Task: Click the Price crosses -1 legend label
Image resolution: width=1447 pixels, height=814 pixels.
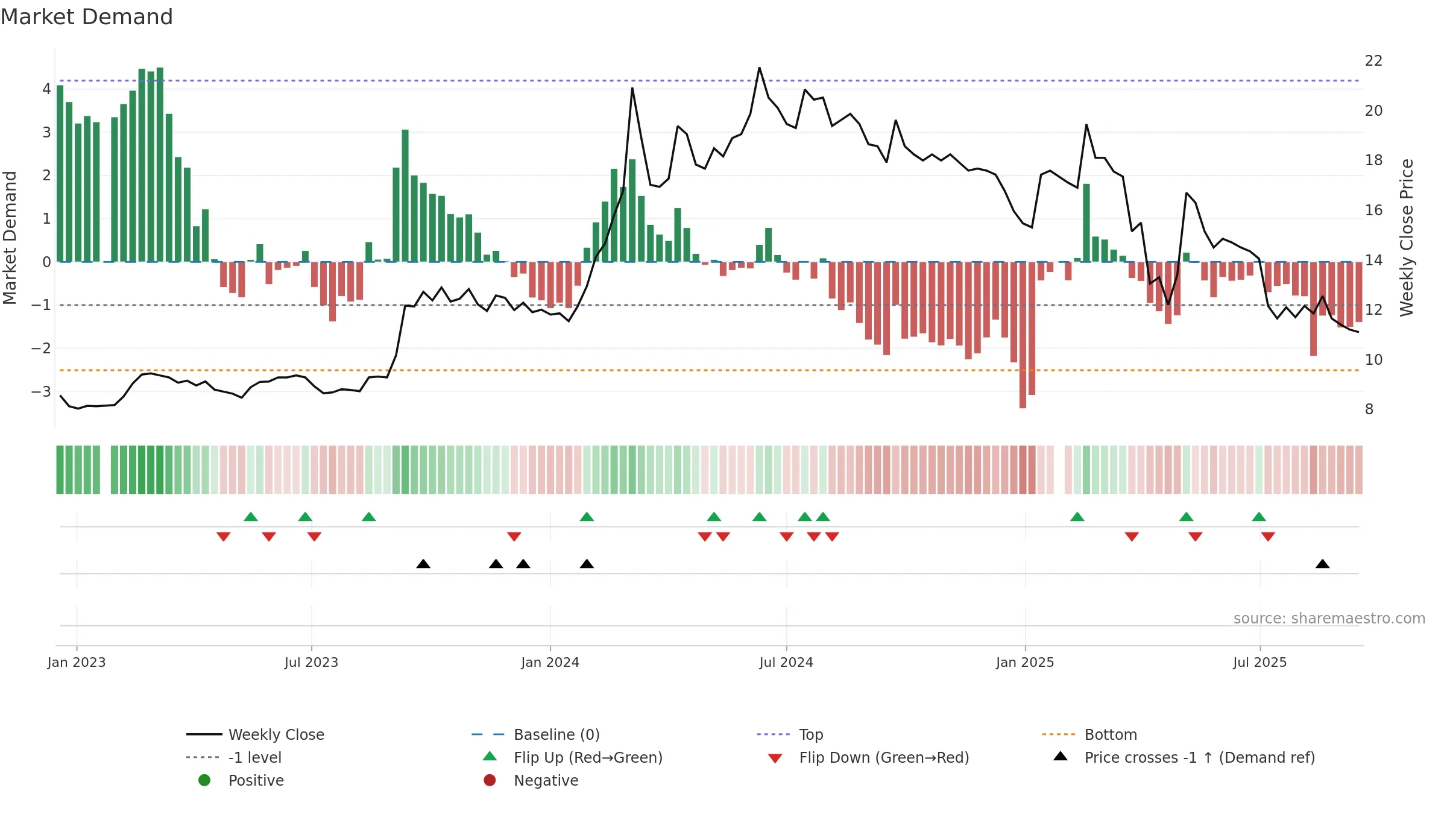Action: [1200, 757]
